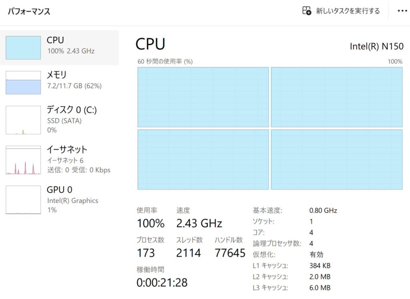Open the CPU performance entry
The width and height of the screenshot is (410, 299).
pos(70,45)
